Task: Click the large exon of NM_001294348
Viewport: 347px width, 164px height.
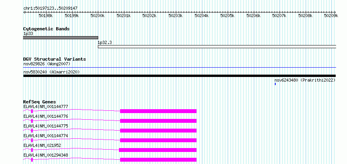Action: click(158, 160)
